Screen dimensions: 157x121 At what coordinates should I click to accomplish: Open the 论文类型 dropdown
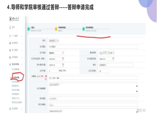[56, 53]
